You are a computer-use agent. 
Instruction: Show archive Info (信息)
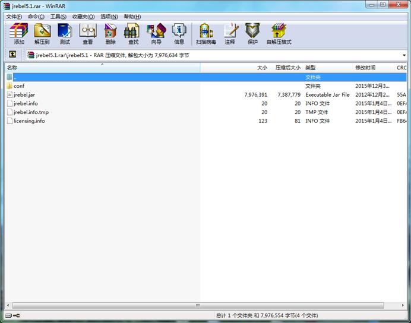pyautogui.click(x=179, y=34)
